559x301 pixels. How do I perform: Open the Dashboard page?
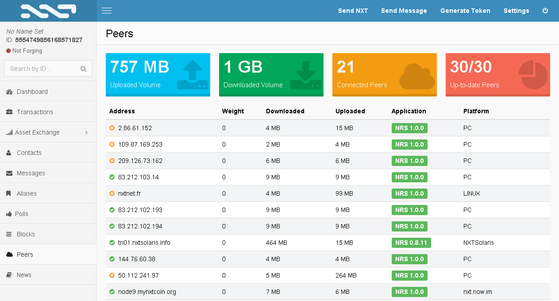point(32,92)
